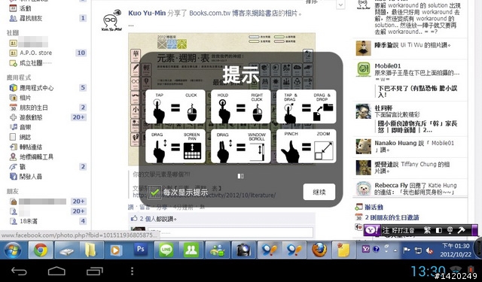Open LINE from the taskbar
482x282 pixels.
coord(166,250)
